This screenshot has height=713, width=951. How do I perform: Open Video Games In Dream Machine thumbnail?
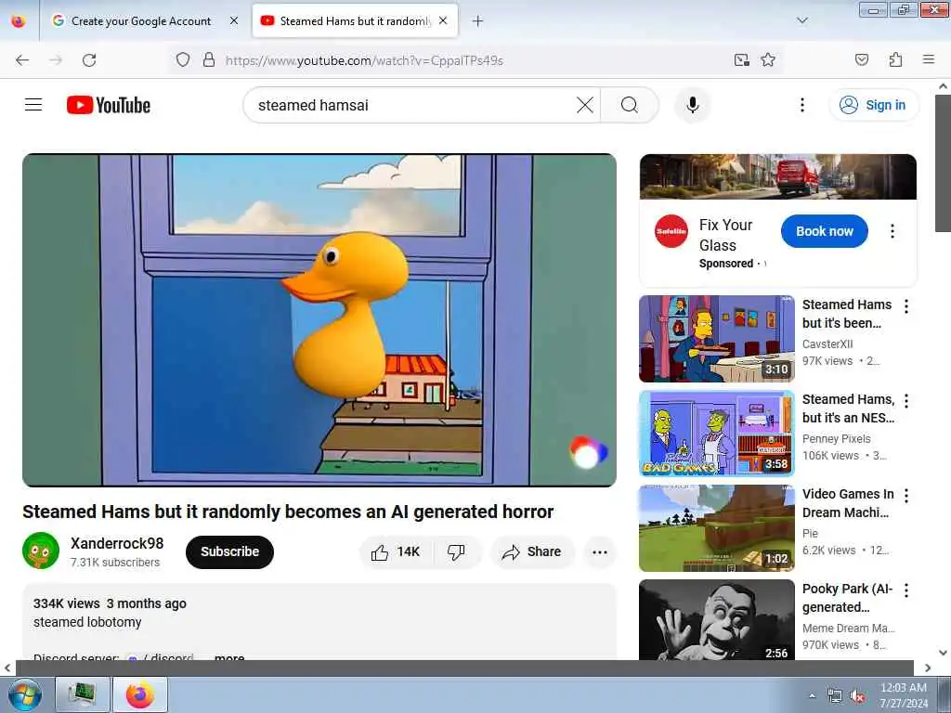(x=717, y=528)
